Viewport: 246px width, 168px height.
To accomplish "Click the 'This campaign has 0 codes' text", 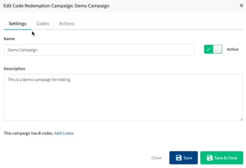I will 29,133.
